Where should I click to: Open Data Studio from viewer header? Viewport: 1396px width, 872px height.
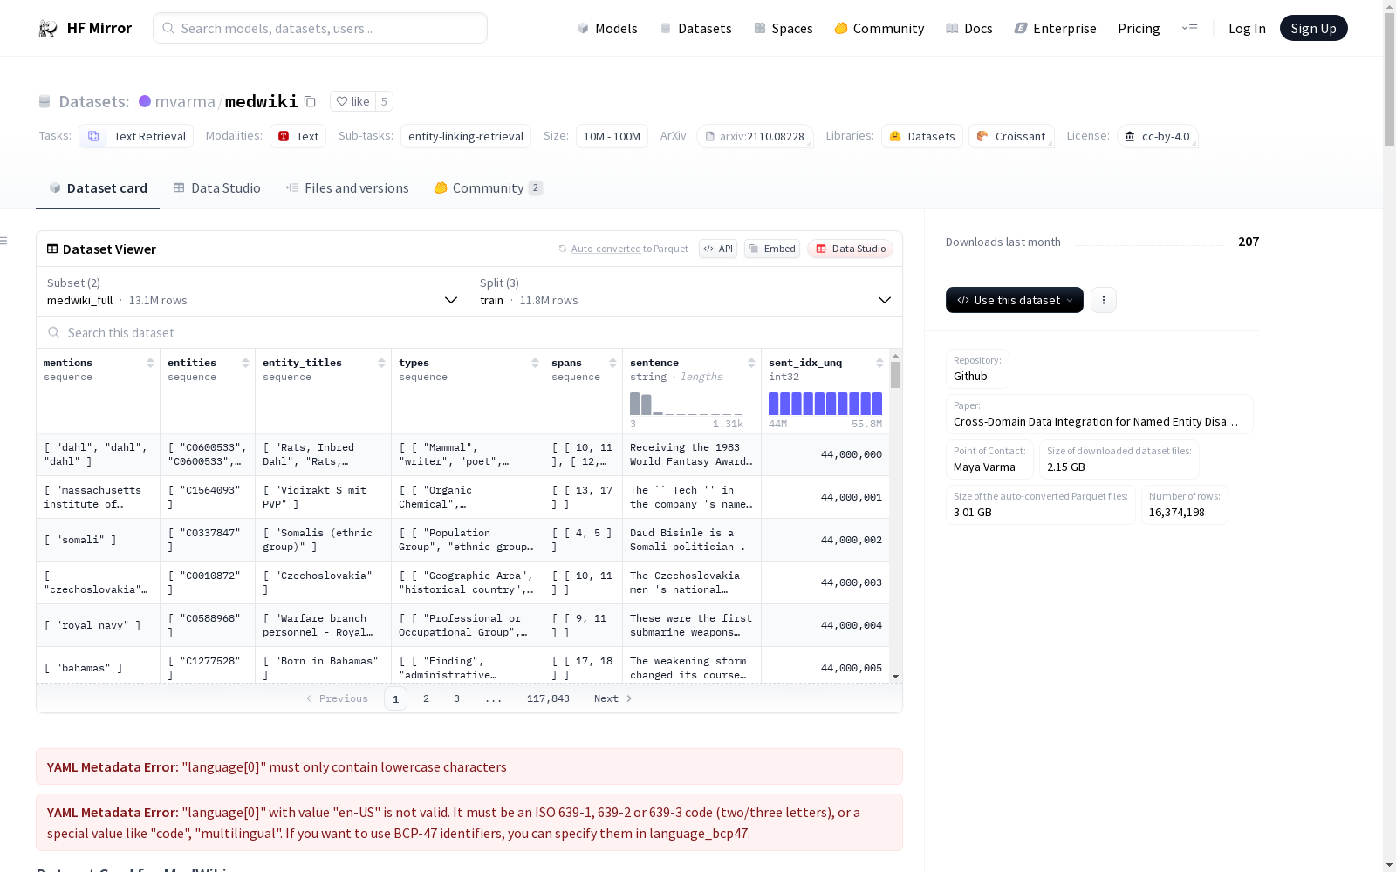[x=851, y=249]
